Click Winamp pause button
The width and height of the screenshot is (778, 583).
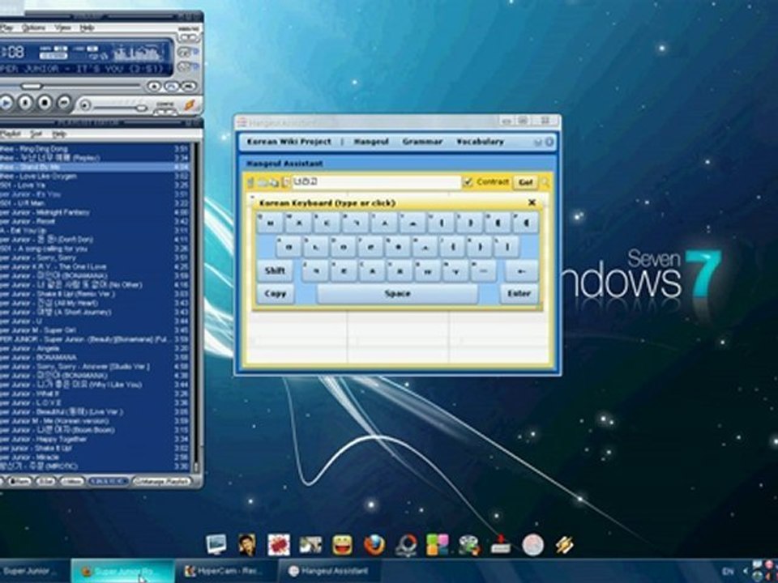(x=26, y=103)
